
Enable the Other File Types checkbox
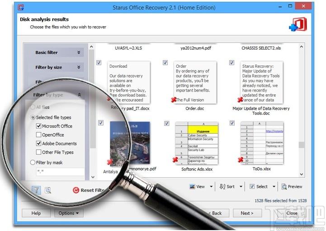(x=38, y=152)
